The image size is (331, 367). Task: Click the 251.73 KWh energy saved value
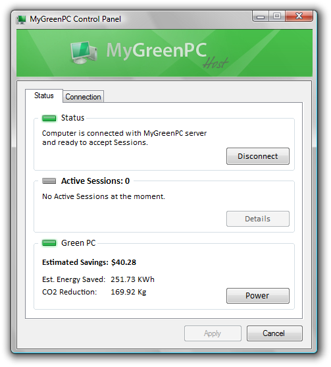(132, 279)
